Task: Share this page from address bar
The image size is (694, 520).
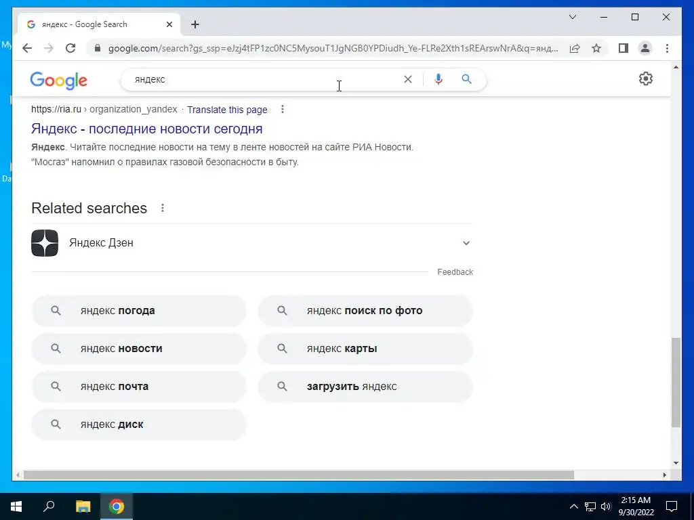Action: pyautogui.click(x=575, y=48)
